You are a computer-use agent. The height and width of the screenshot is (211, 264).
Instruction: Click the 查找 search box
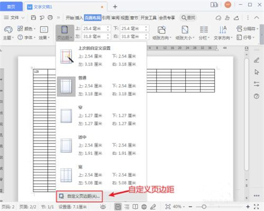(189, 18)
